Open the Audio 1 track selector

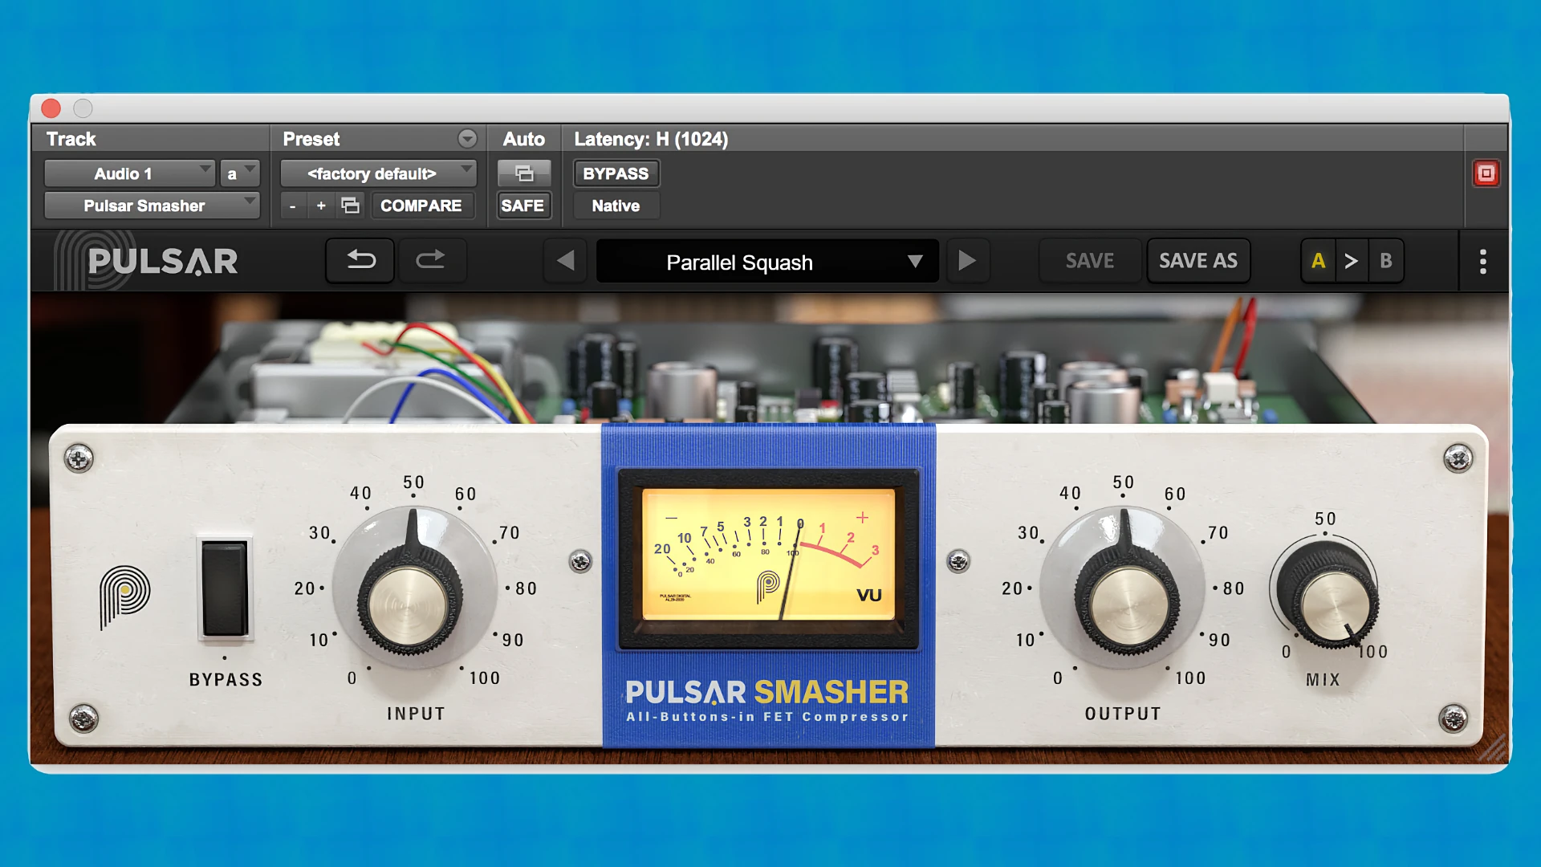(129, 173)
